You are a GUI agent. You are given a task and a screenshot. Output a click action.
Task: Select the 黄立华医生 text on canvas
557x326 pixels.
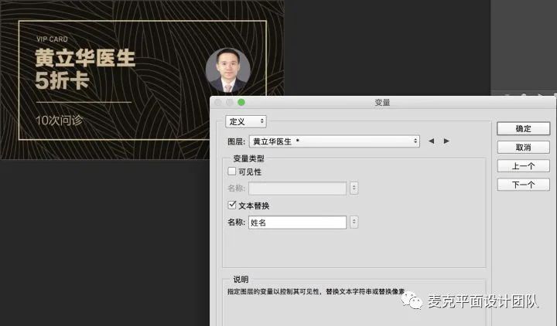85,58
